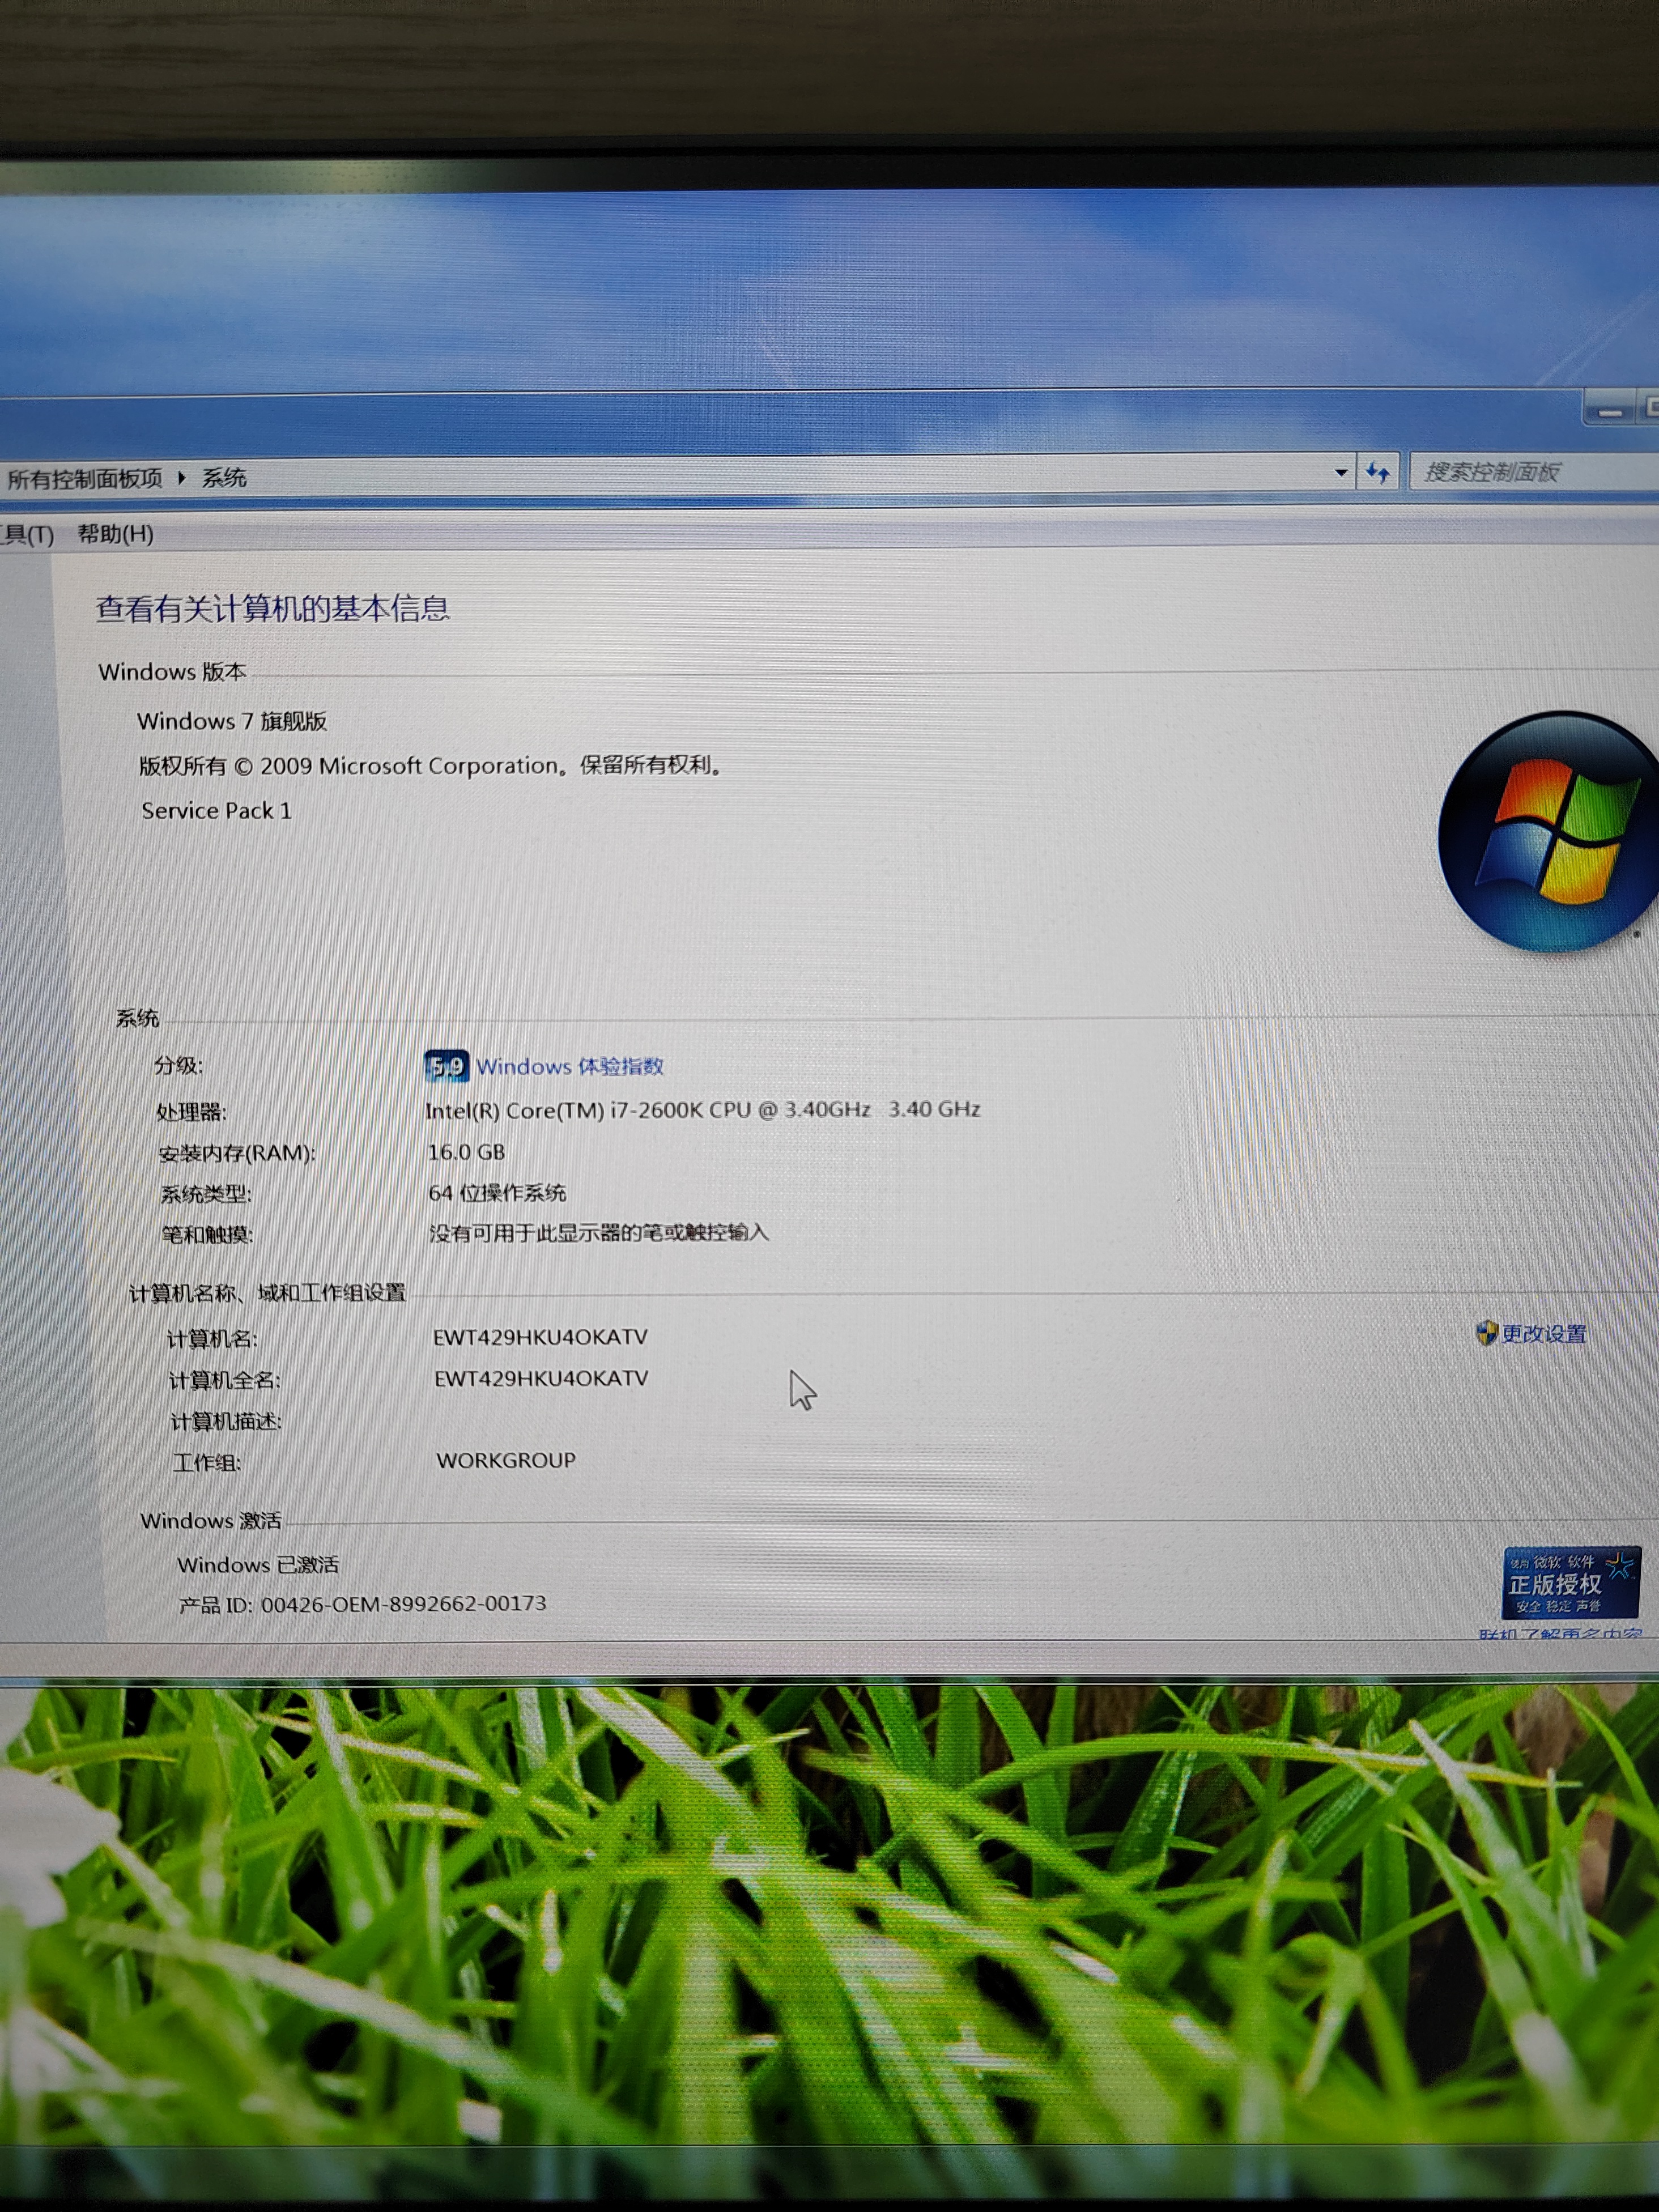Open the 帮助(H) menu
The height and width of the screenshot is (2212, 1659).
[x=116, y=534]
